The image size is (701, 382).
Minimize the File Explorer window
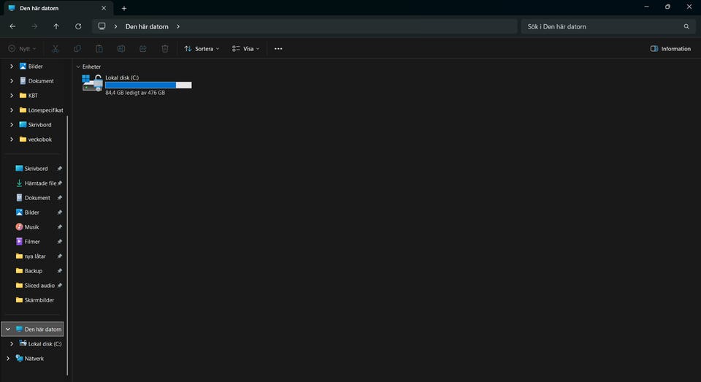[646, 7]
